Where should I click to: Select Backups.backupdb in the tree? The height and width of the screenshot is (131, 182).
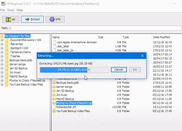click(x=21, y=60)
